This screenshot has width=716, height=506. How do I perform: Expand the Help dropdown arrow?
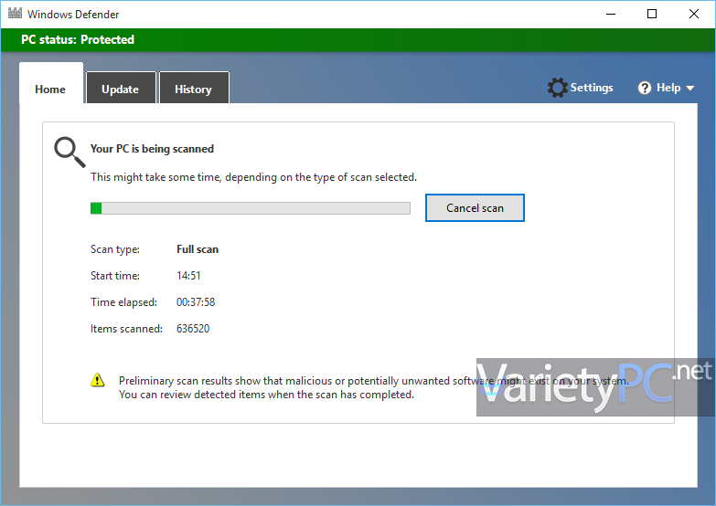(690, 88)
